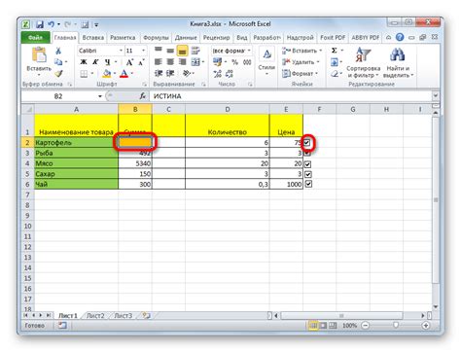Switch to the Foxit PDF tab

pos(333,38)
